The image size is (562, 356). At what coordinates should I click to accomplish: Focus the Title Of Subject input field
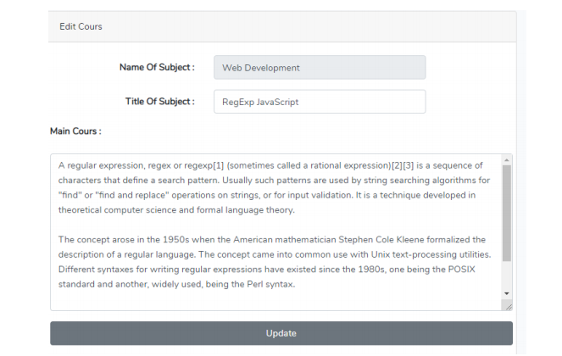[320, 102]
